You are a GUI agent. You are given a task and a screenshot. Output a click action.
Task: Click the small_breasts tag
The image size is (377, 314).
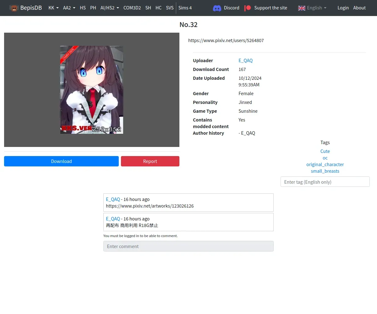pos(325,171)
